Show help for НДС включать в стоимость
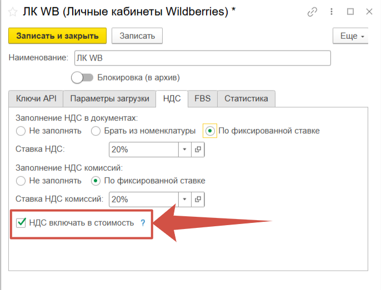 [142, 223]
